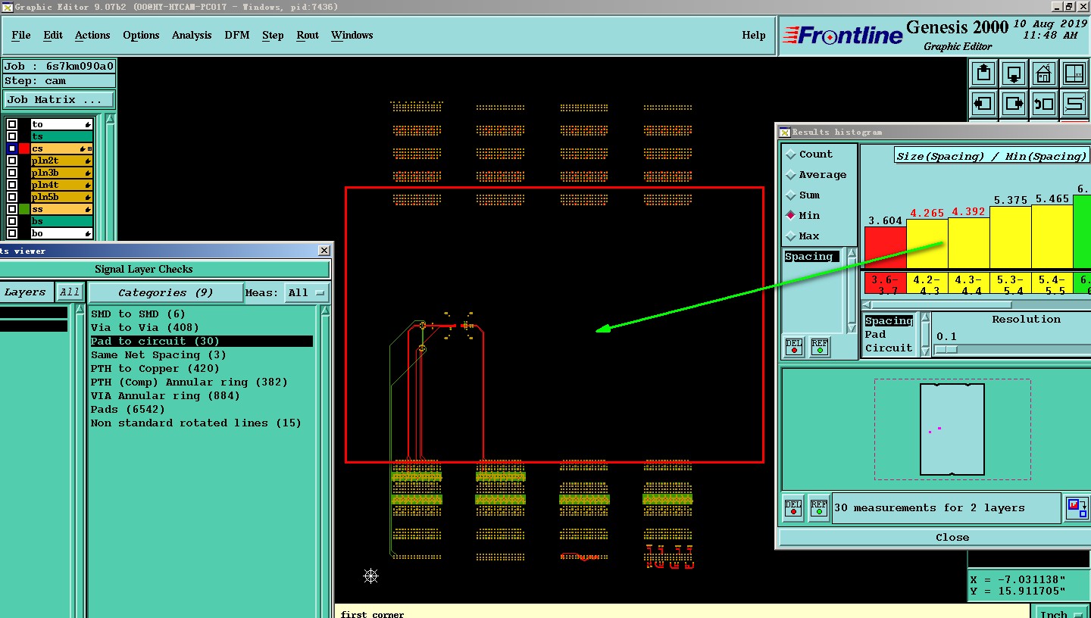Click the pan left arrow icon
The width and height of the screenshot is (1091, 618).
coord(983,103)
